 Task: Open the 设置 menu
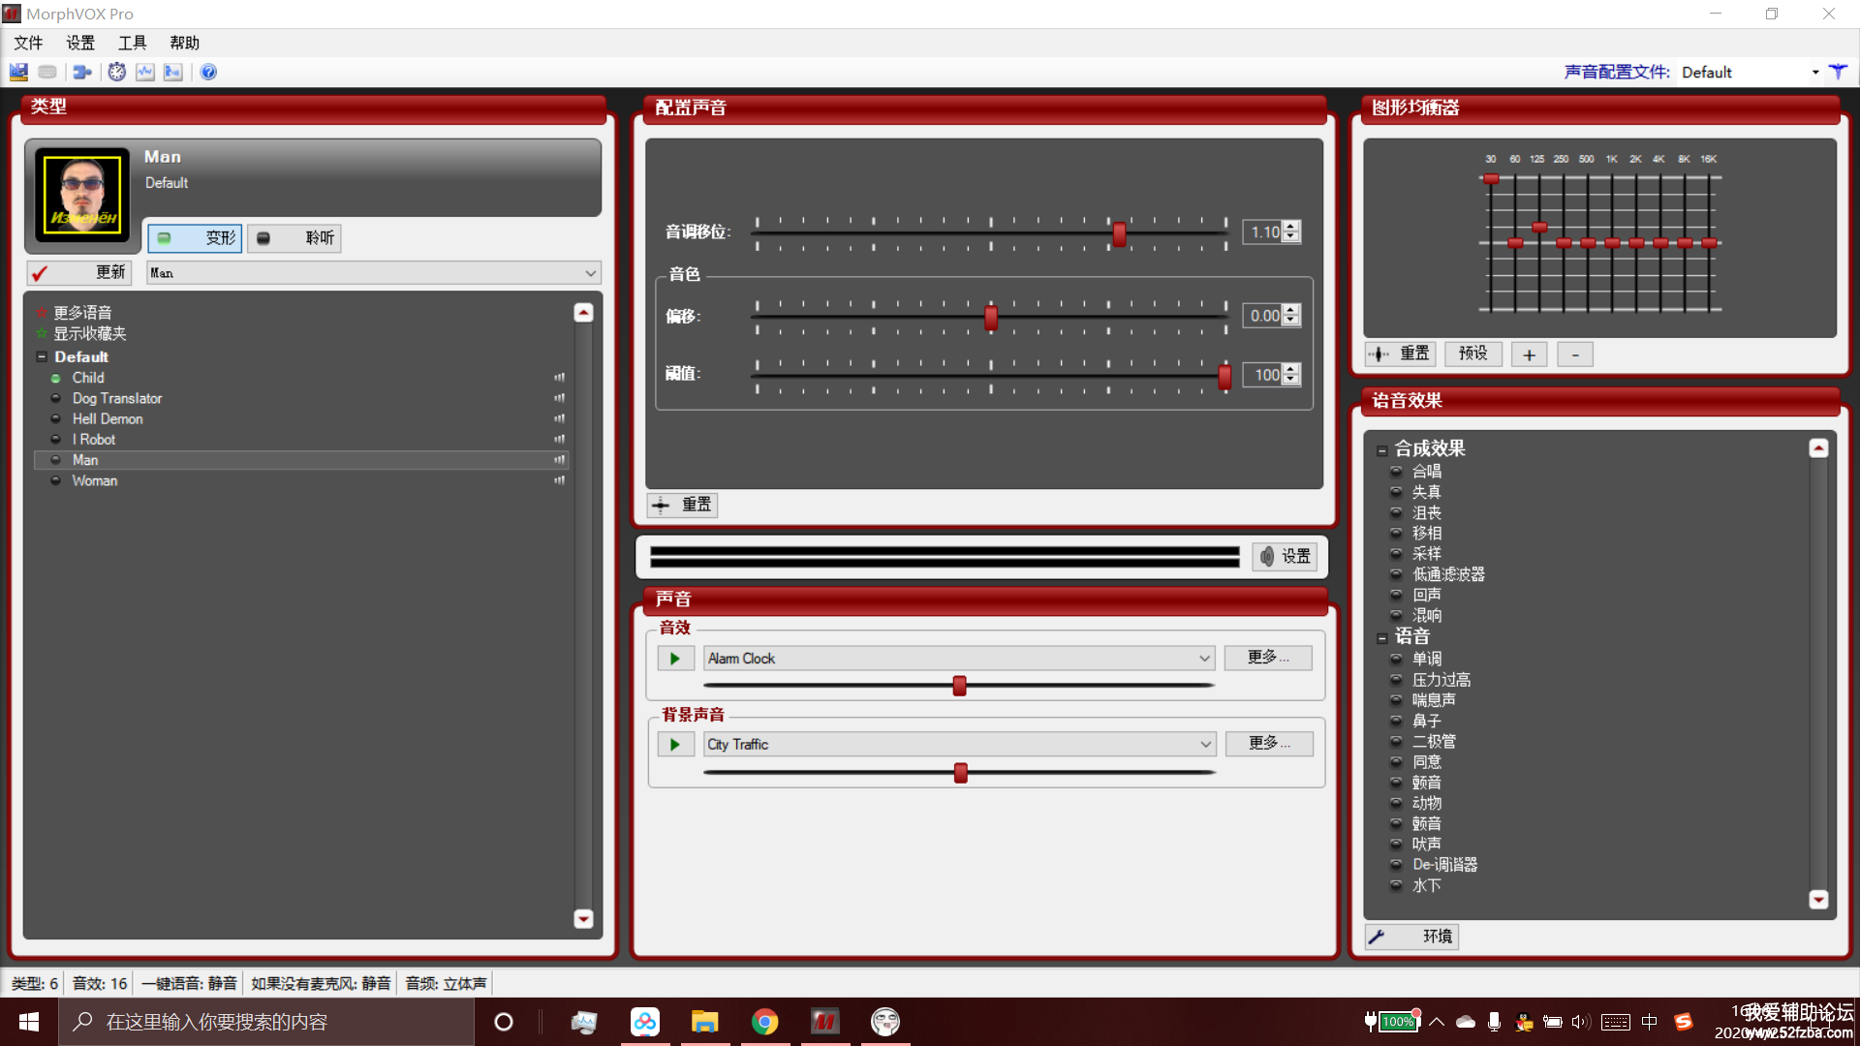tap(80, 43)
